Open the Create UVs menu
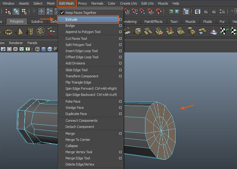 pos(128,4)
